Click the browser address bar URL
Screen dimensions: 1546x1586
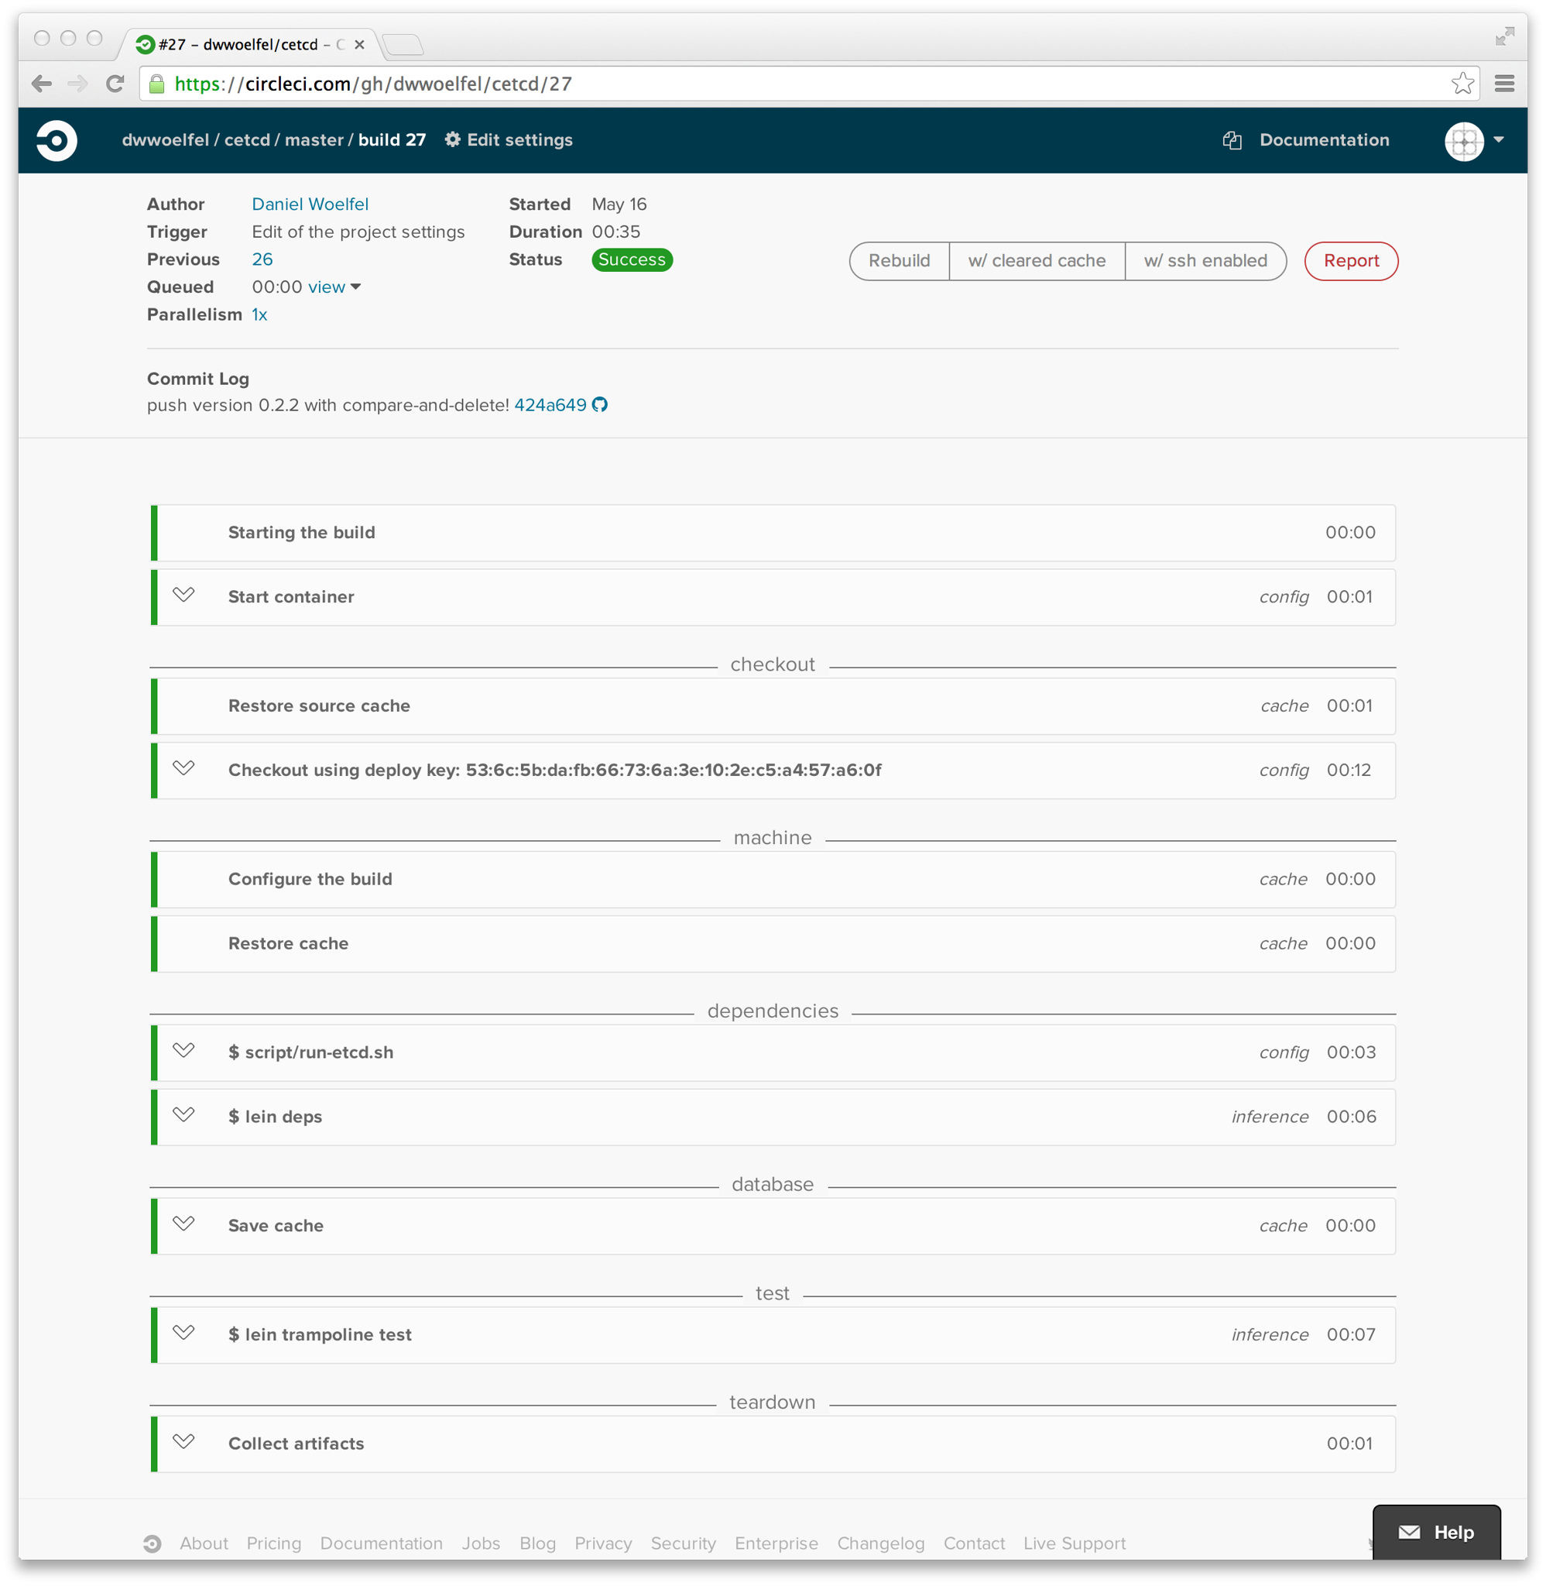(x=373, y=84)
